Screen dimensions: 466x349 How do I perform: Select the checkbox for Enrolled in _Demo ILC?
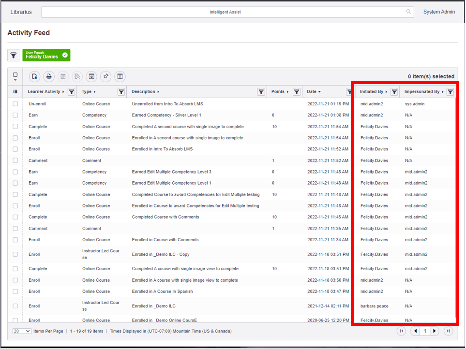[x=15, y=305]
